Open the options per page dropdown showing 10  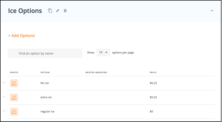[103, 52]
